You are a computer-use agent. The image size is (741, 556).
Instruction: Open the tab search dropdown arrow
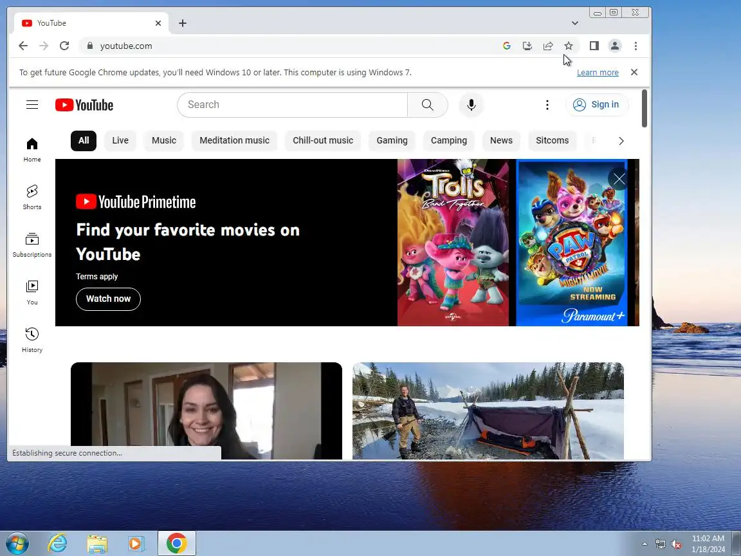point(574,23)
